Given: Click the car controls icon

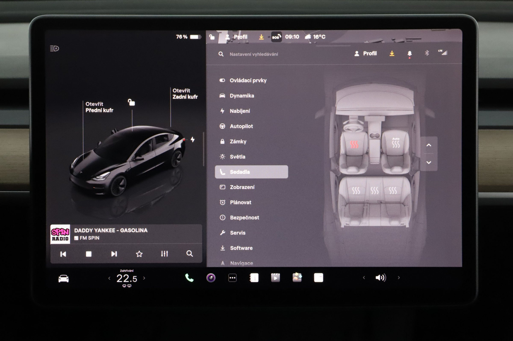Looking at the screenshot, I should coord(63,278).
